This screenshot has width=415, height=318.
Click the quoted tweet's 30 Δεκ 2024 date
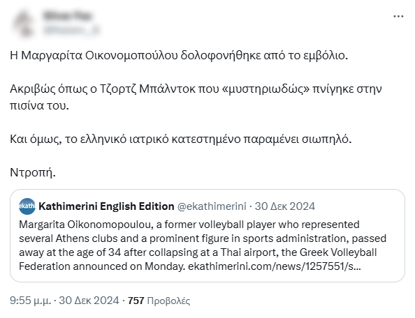tap(285, 206)
